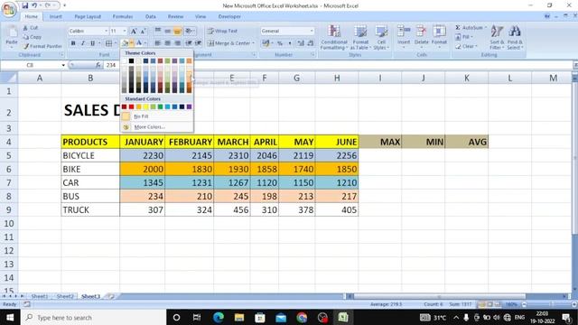Click the Find & Select binoculars icon
Screen dimensions: 578x325
515,32
